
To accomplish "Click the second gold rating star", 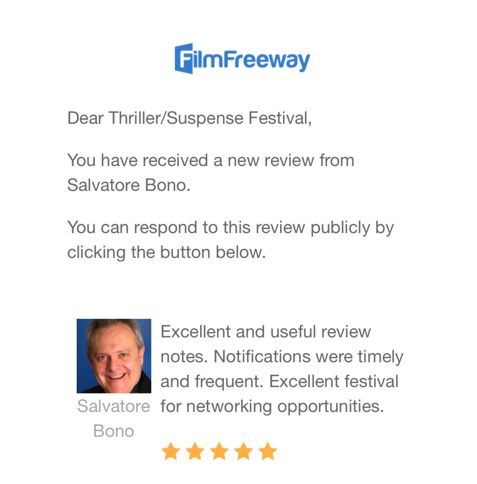I will [194, 451].
